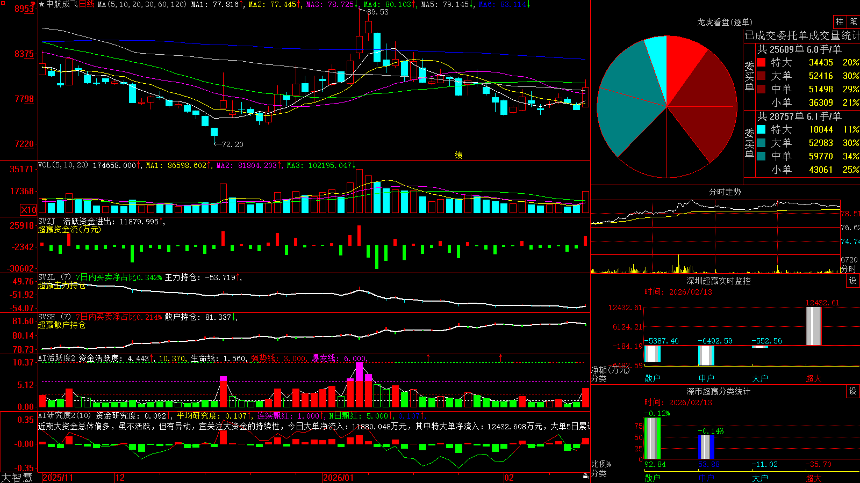This screenshot has height=483, width=860.
Task: Click the 超赢资金流(万元) label
Action: point(69,229)
